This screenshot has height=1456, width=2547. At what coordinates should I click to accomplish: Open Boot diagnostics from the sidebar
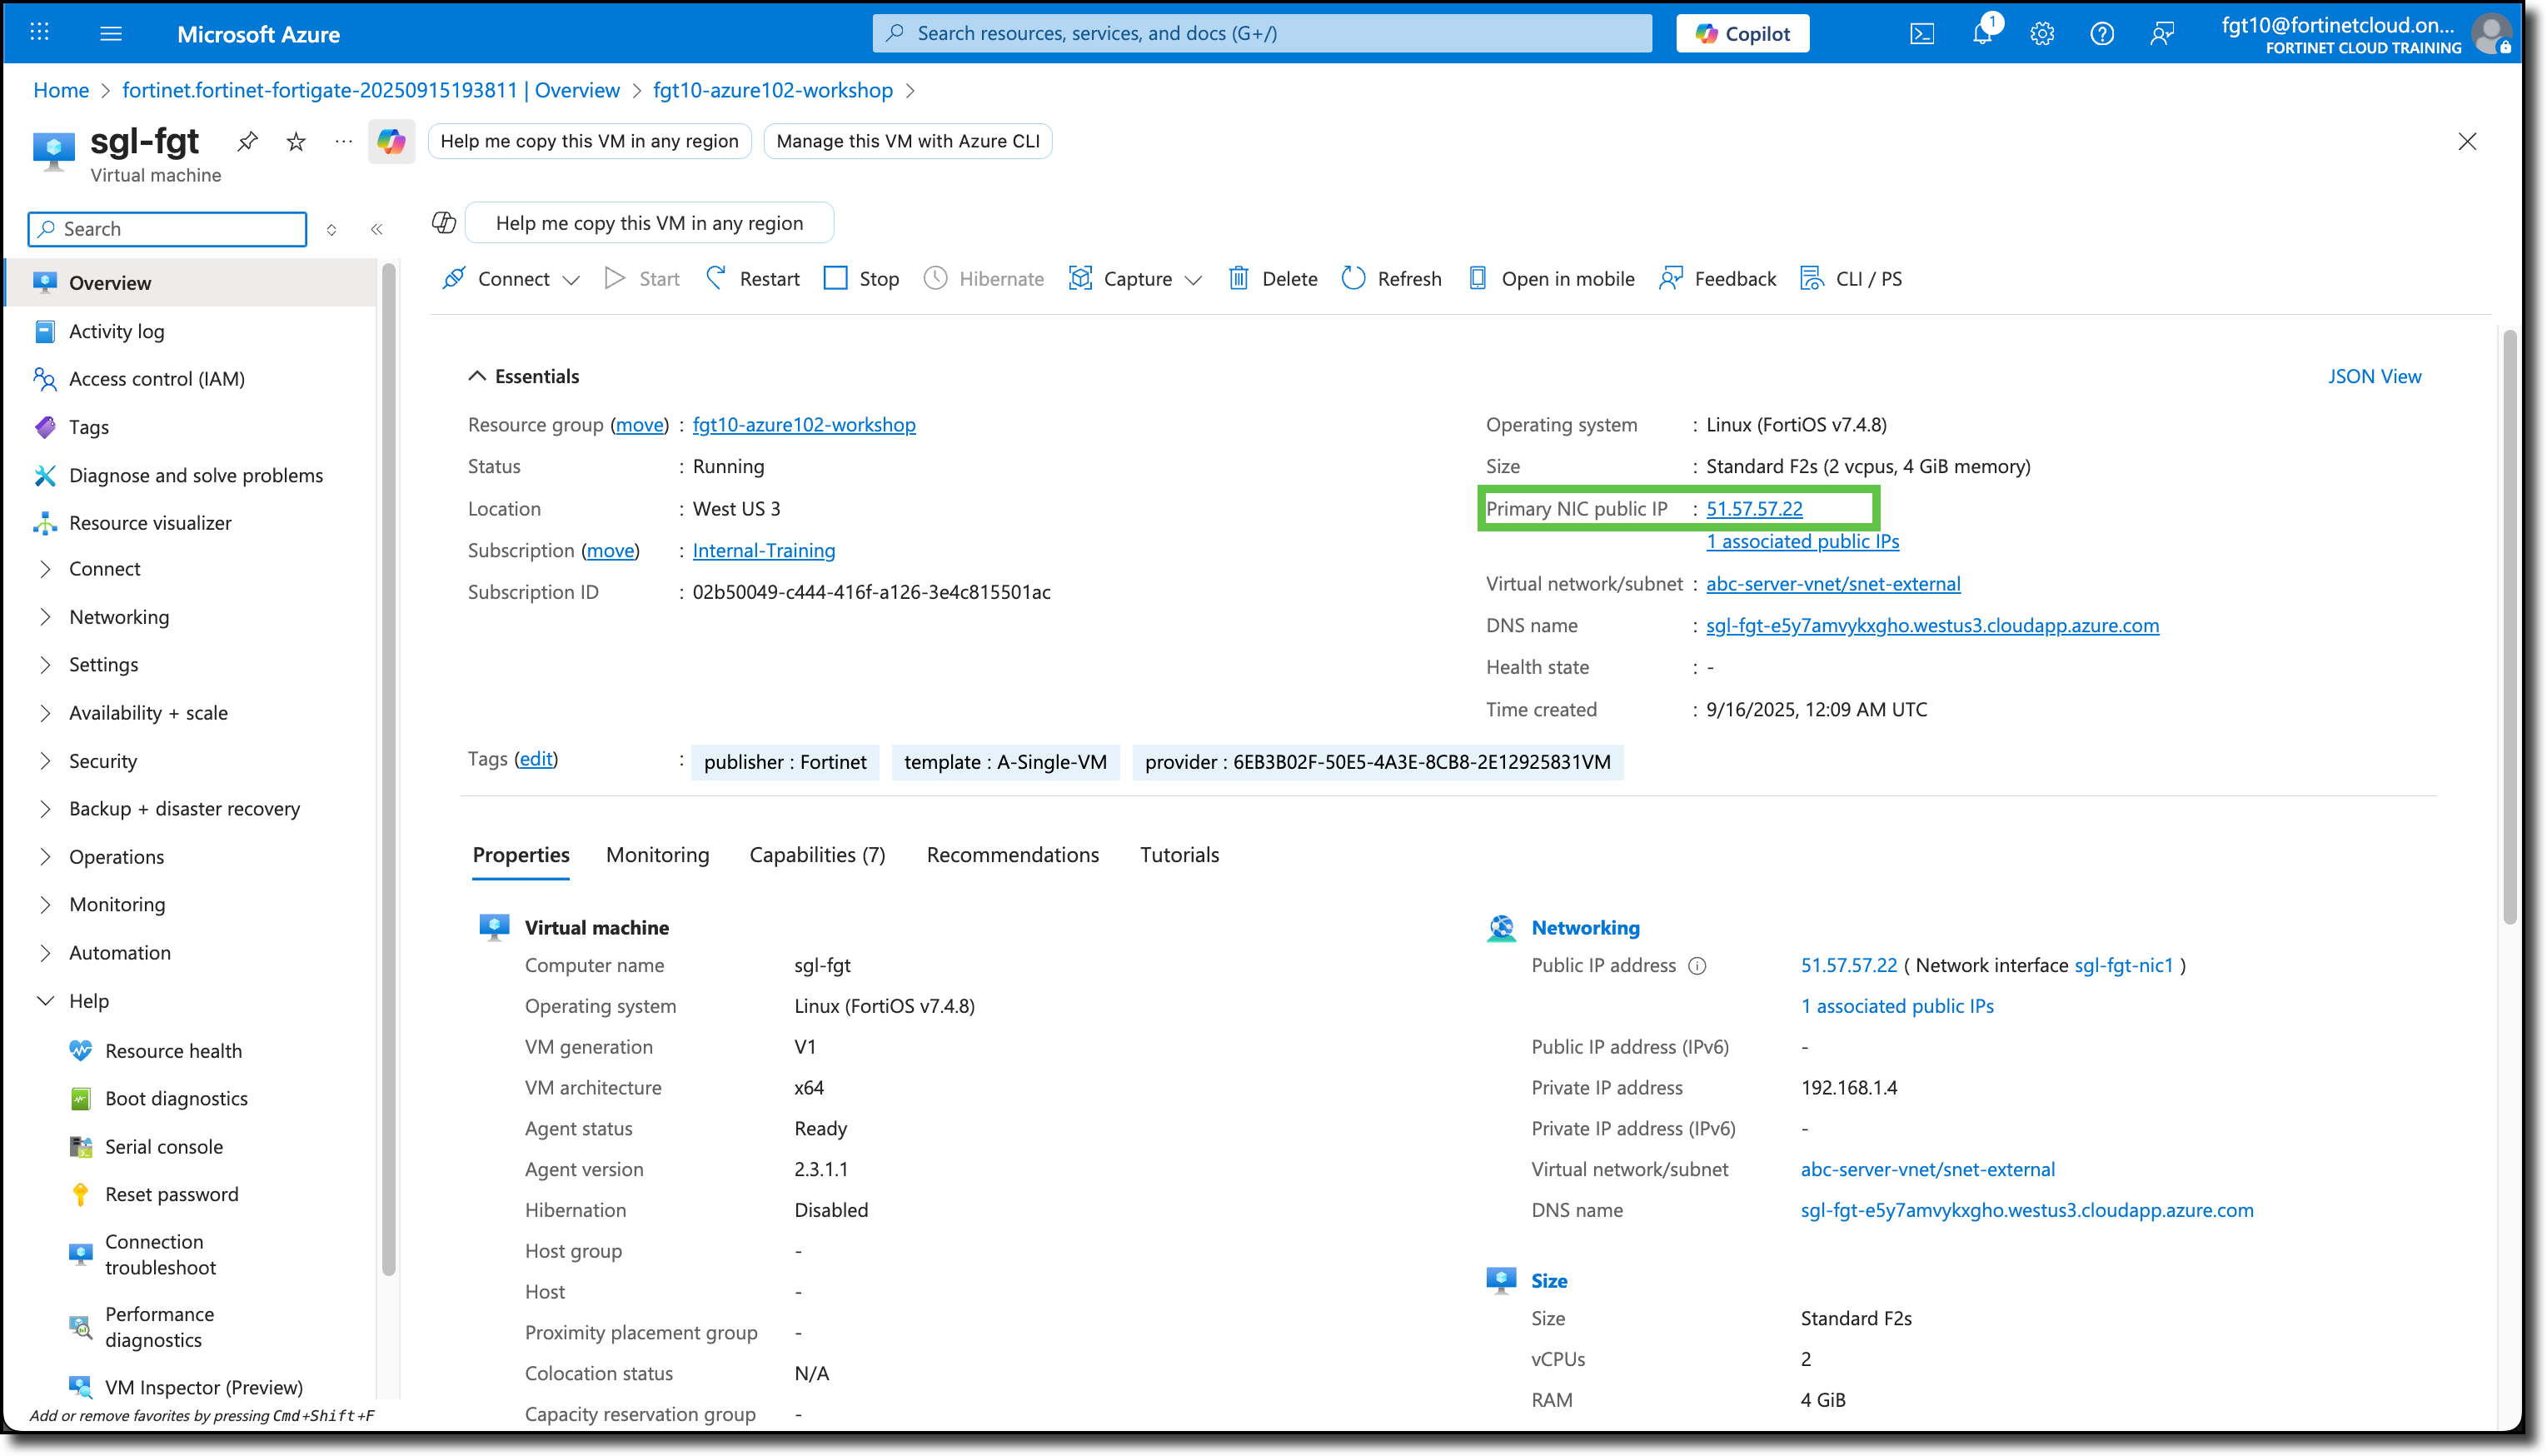(x=176, y=1098)
